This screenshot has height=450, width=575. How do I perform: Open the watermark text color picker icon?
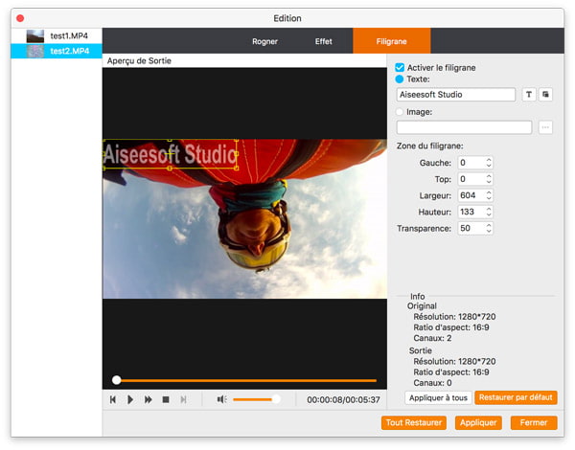click(x=545, y=95)
